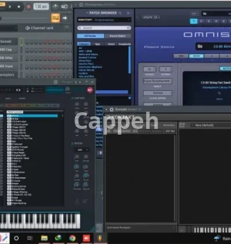Open Google Chrome from the taskbar
This screenshot has width=231, height=244.
pyautogui.click(x=72, y=238)
